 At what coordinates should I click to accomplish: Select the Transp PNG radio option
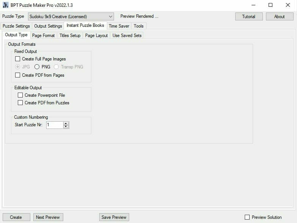coord(56,67)
